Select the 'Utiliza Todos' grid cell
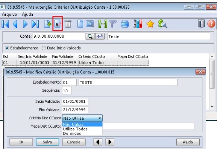Image resolution: width=217 pixels, height=149 pixels. pos(97,62)
